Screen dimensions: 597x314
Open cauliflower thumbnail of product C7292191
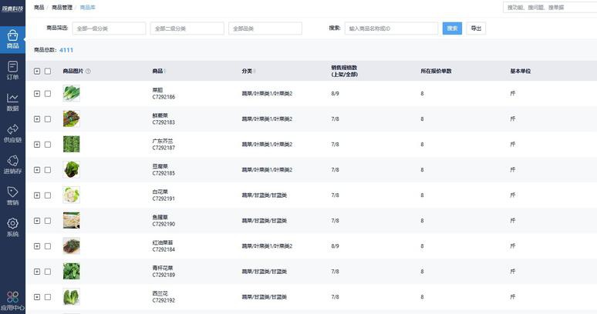pos(71,195)
